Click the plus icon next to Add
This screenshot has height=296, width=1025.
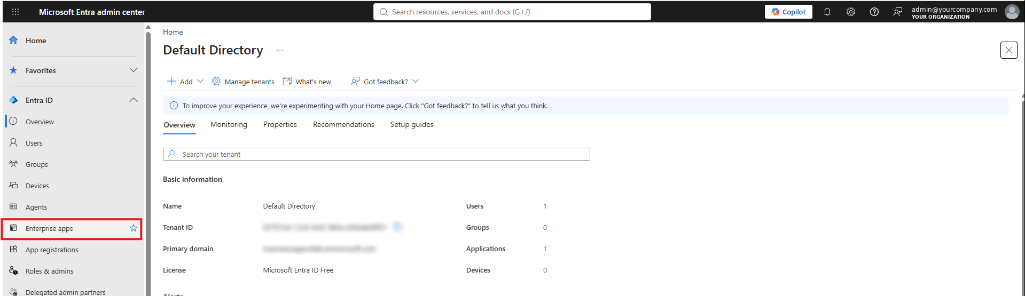point(171,81)
